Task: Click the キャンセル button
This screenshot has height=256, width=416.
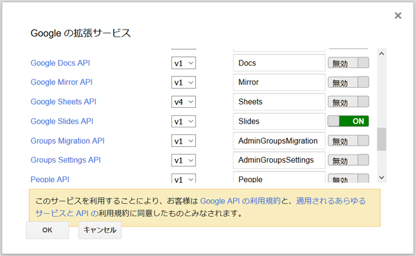Action: coord(100,230)
